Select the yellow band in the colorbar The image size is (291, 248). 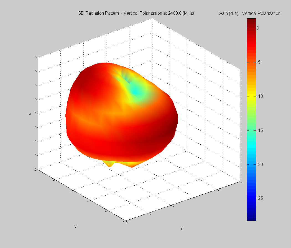click(251, 95)
